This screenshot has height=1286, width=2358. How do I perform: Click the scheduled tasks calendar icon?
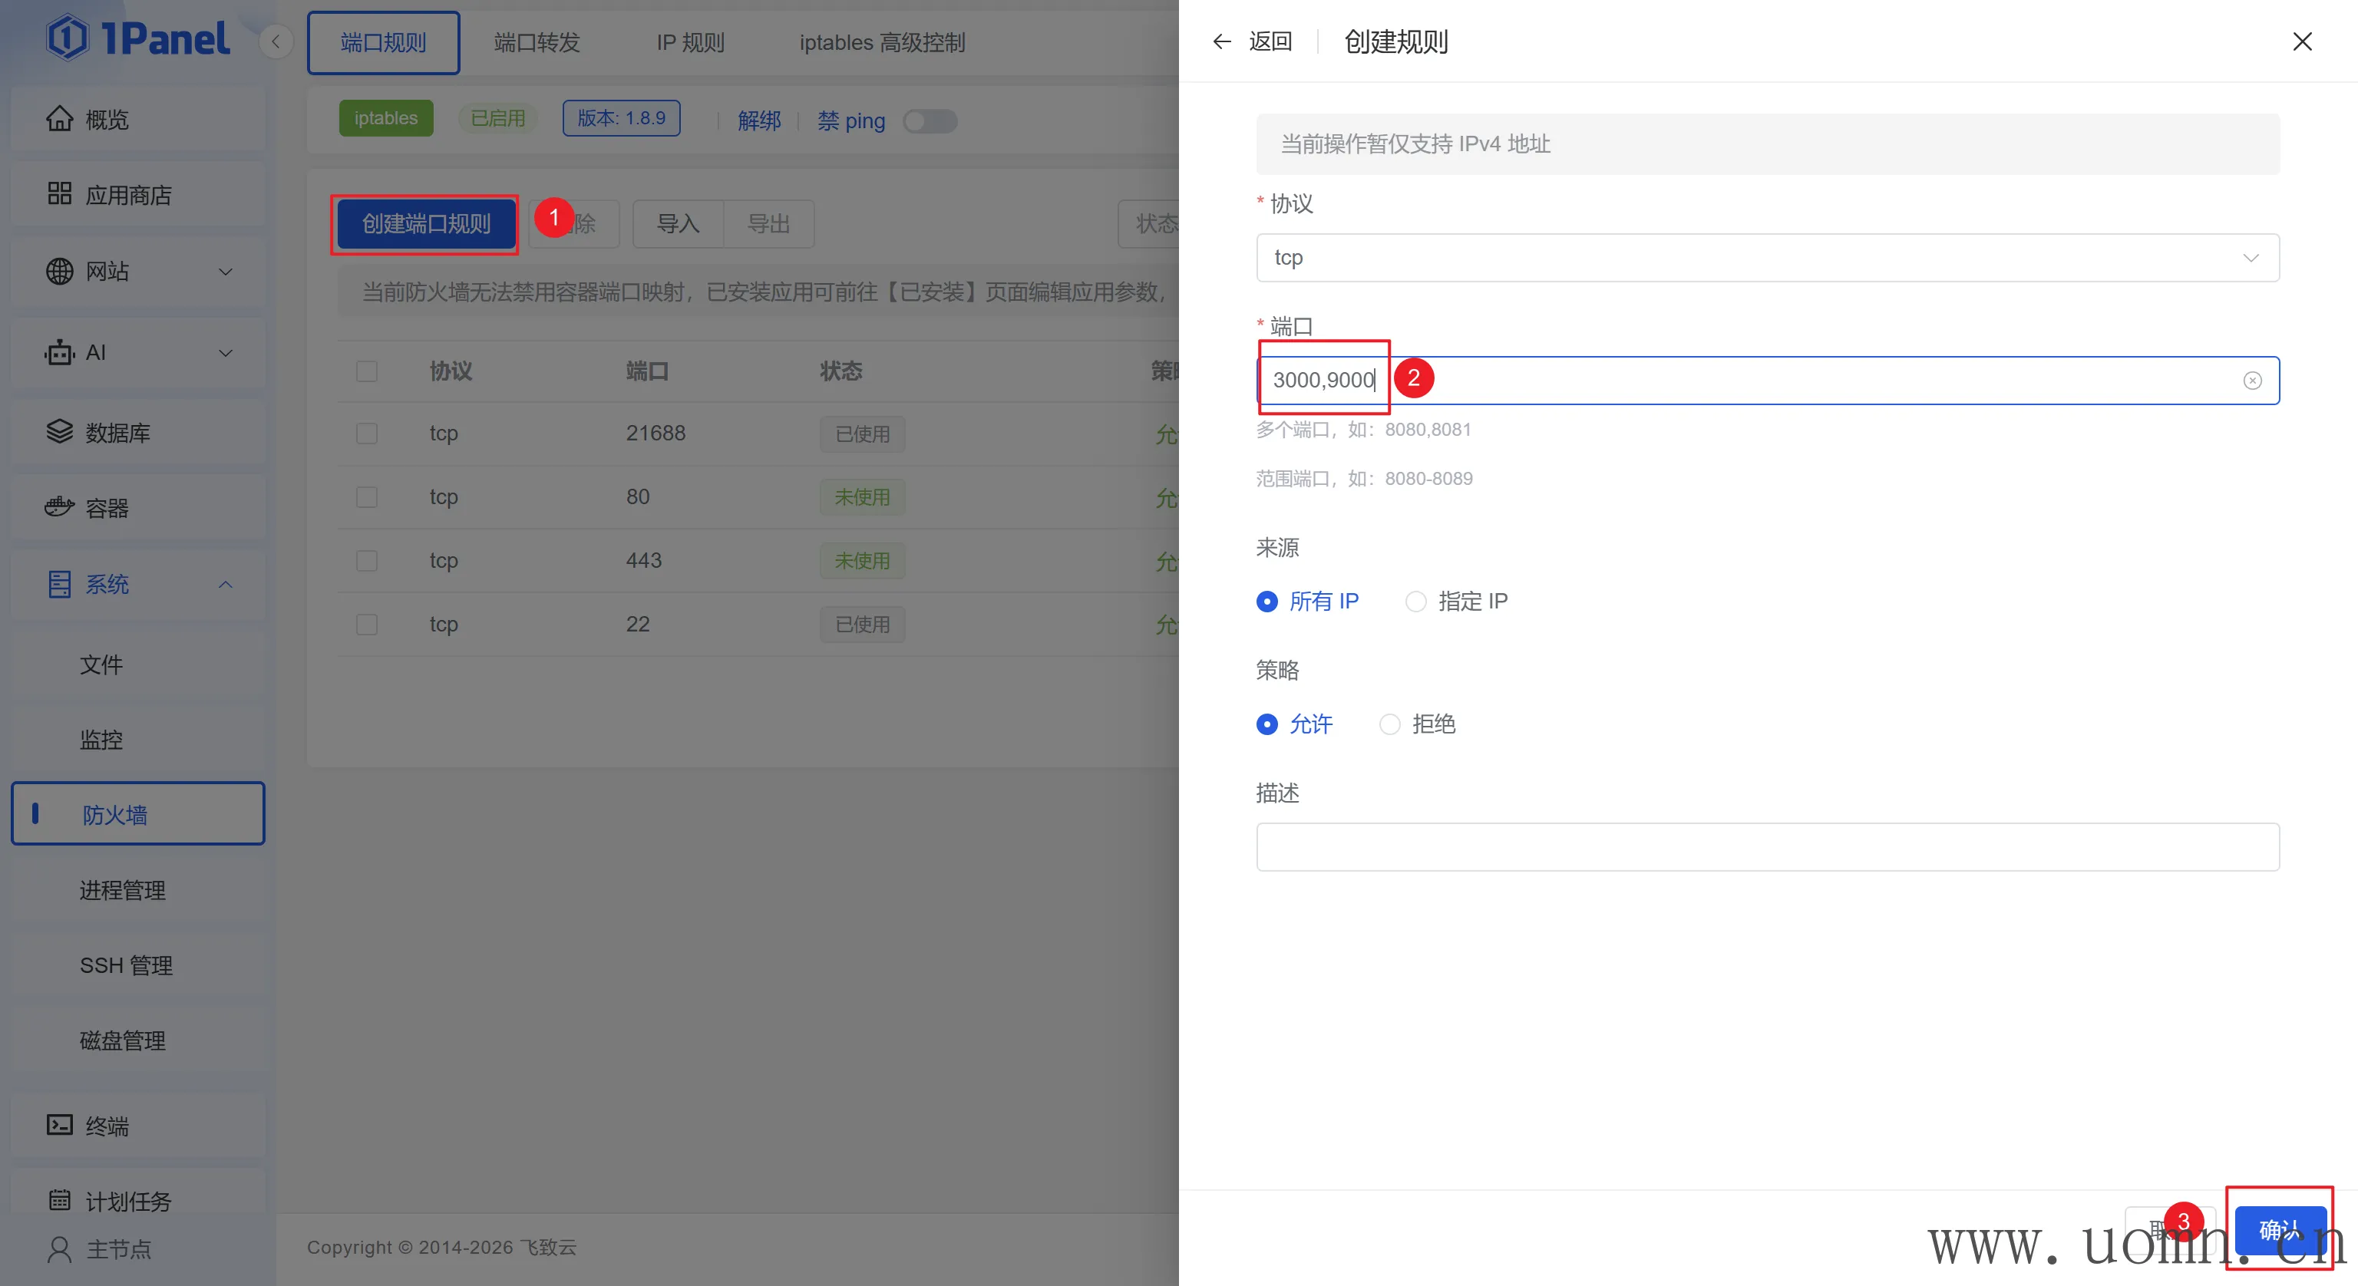[60, 1200]
